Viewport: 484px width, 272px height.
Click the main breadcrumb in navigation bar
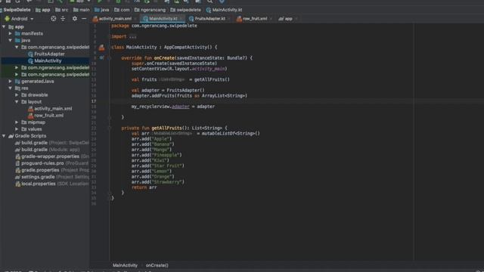tap(81, 10)
